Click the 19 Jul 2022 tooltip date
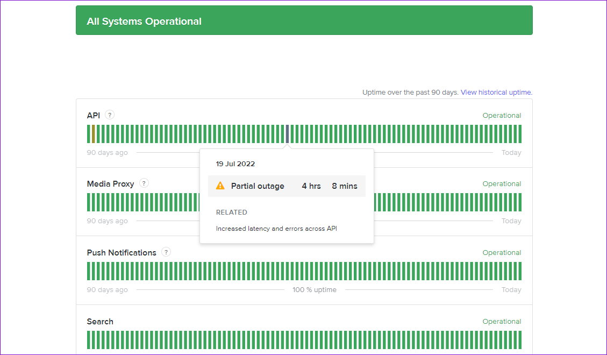This screenshot has height=355, width=607. 235,164
